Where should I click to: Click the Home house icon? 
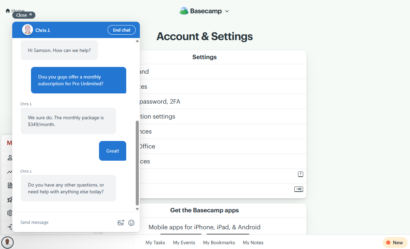click(8, 11)
